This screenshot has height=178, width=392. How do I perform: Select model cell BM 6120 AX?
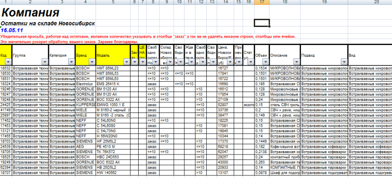(x=113, y=94)
